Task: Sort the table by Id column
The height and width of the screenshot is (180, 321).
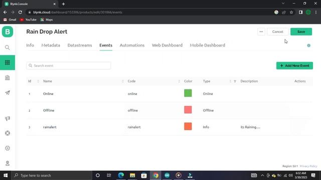Action: [38, 81]
